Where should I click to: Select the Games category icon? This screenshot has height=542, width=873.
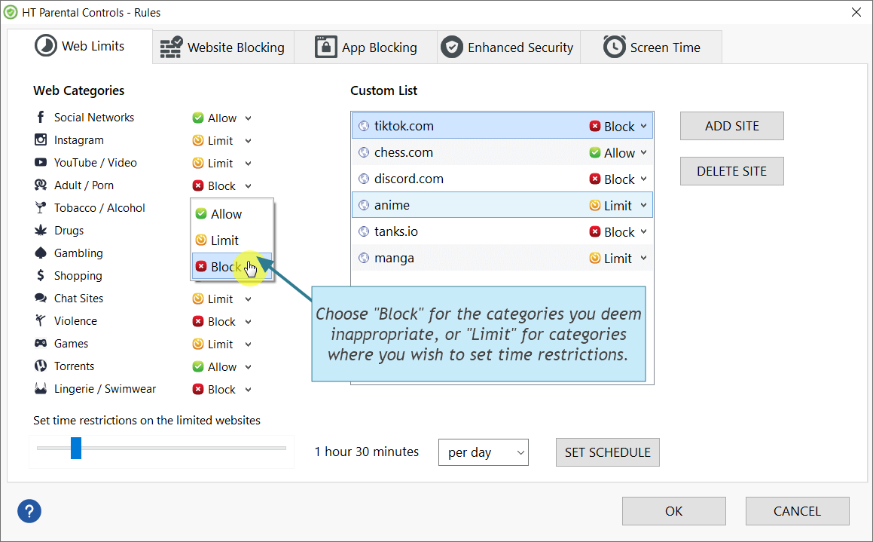click(x=40, y=343)
